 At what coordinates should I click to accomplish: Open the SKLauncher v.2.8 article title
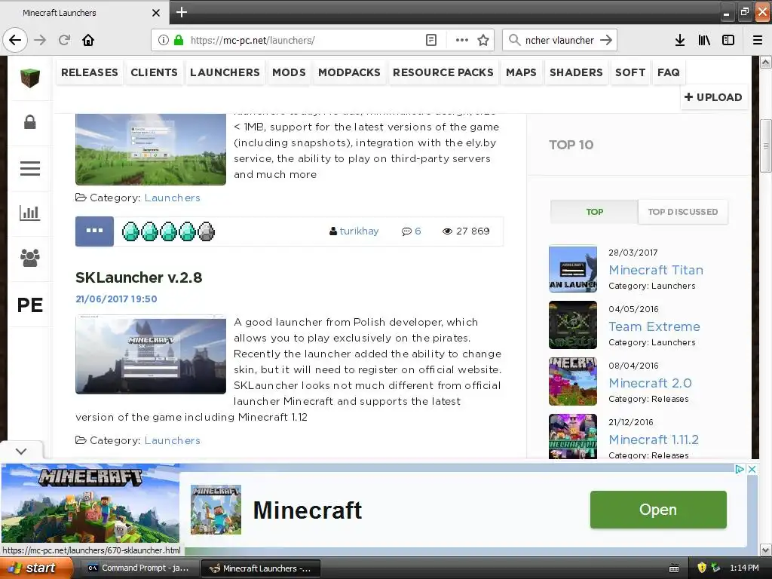[x=139, y=277]
